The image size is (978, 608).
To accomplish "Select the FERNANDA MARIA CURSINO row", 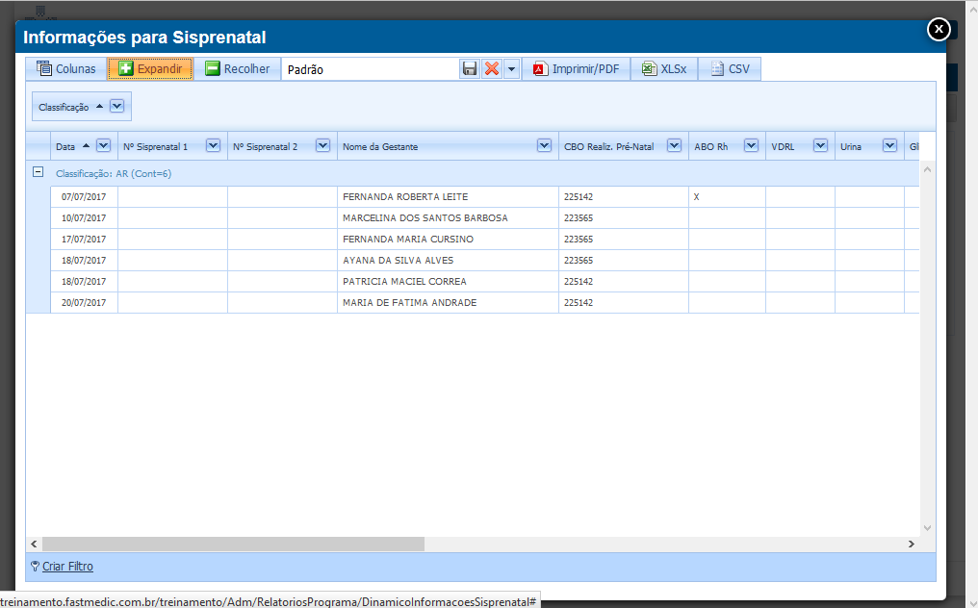I will pyautogui.click(x=484, y=239).
